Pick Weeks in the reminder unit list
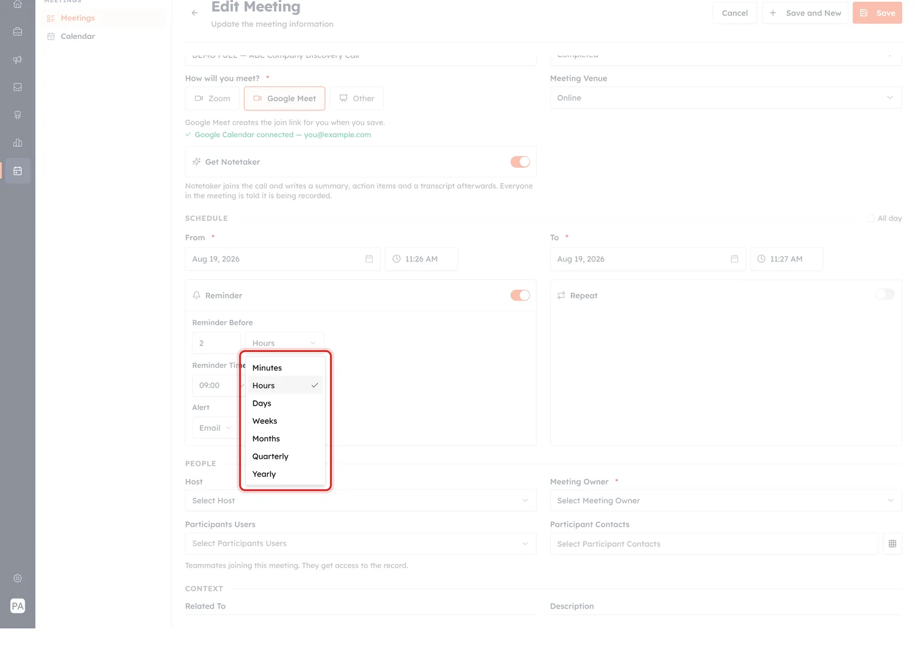This screenshot has width=915, height=671. click(285, 421)
